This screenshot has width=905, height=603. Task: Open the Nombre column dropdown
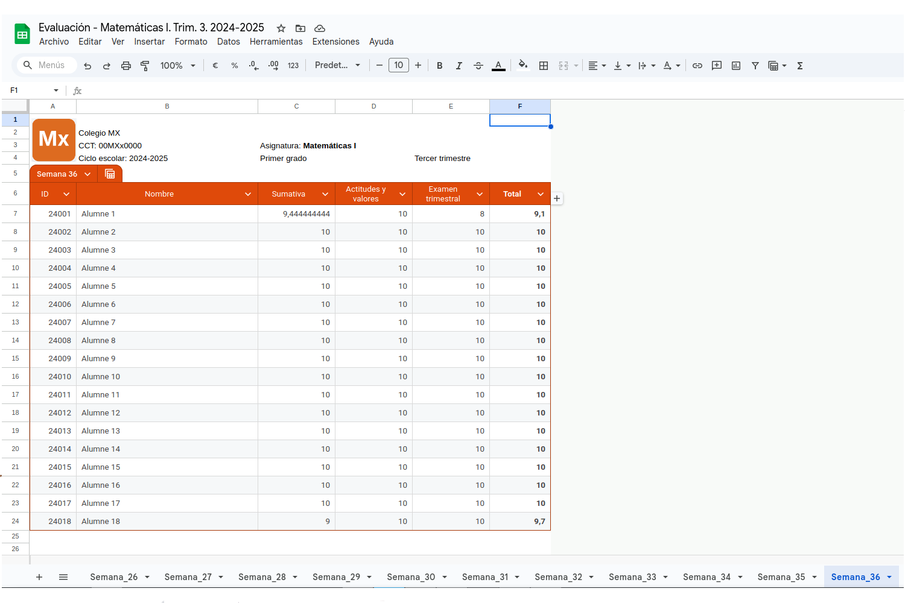(x=248, y=194)
